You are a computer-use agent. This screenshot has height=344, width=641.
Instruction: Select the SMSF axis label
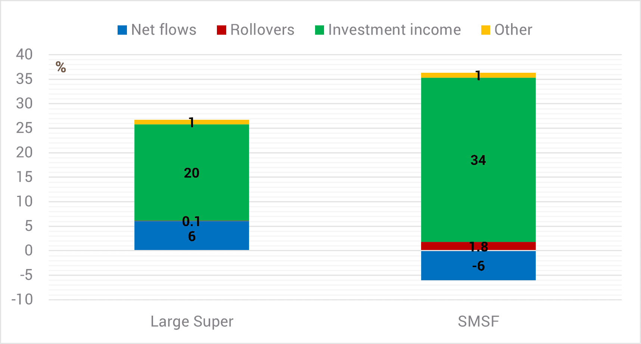click(x=479, y=322)
